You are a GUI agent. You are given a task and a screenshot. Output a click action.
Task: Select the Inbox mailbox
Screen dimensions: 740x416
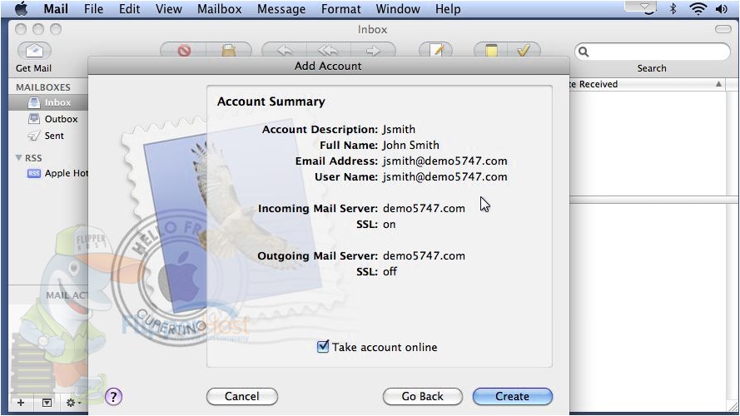[x=48, y=102]
